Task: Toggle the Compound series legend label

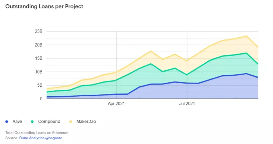Action: point(49,122)
